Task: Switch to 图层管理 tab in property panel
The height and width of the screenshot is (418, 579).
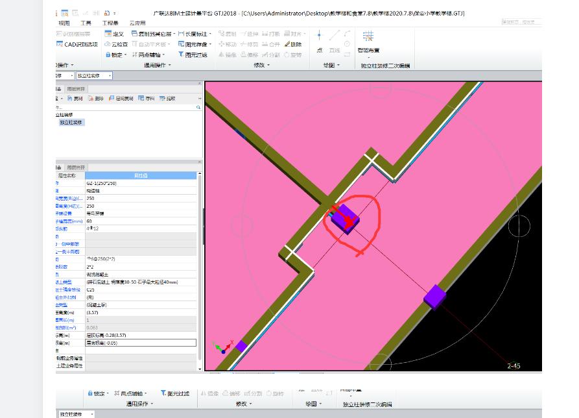Action: click(76, 167)
